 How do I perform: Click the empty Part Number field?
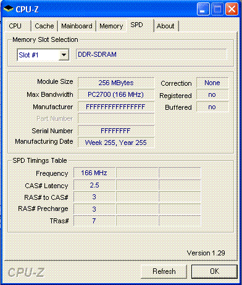click(x=116, y=118)
